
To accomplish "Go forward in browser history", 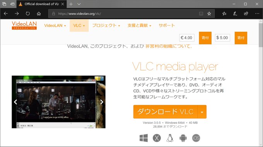I will (x=17, y=14).
